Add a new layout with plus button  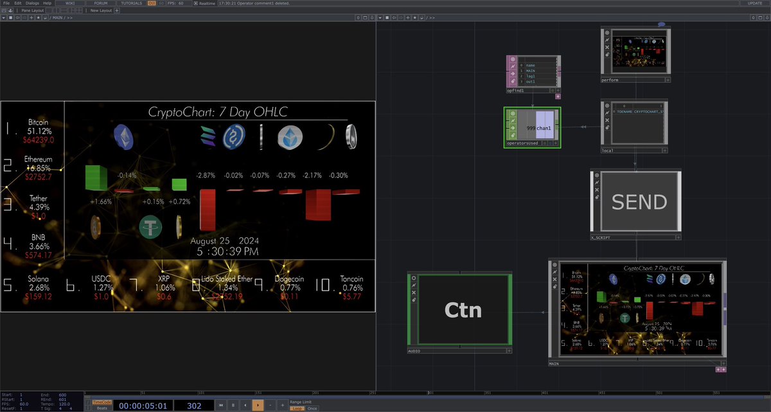(118, 10)
